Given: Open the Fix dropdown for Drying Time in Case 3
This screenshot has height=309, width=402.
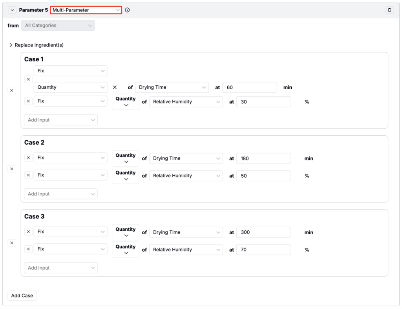Looking at the screenshot, I should coord(70,232).
